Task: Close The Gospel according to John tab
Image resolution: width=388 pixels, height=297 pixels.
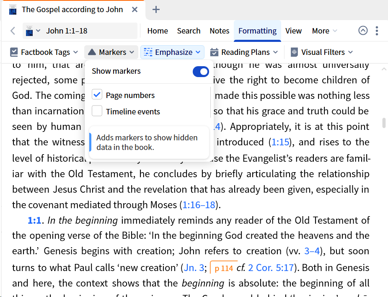Action: click(x=135, y=10)
